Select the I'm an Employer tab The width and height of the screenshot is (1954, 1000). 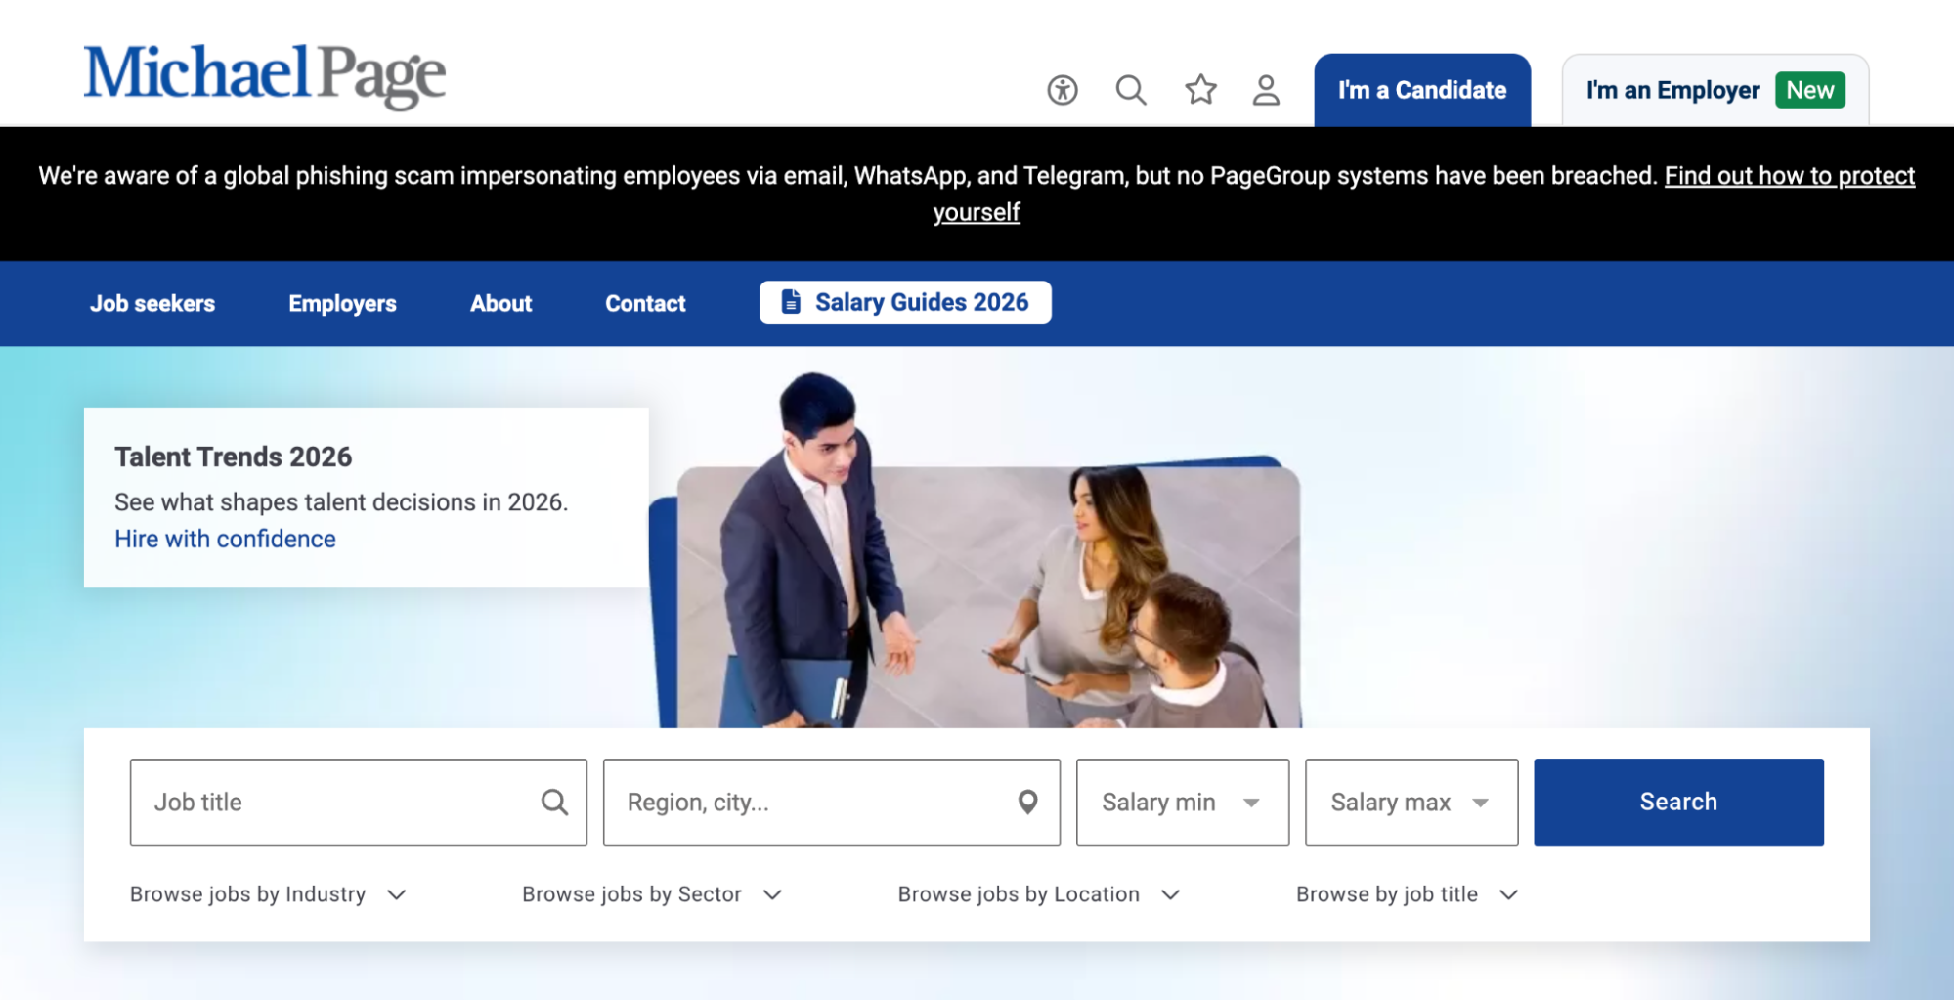click(x=1715, y=90)
